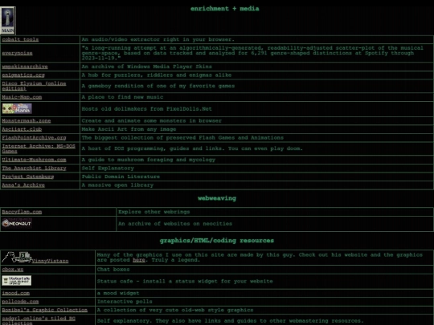Screen dimensions: 434x325
Task: Click 'The biggest collection of preserved Flash' text
Action: click(x=182, y=138)
